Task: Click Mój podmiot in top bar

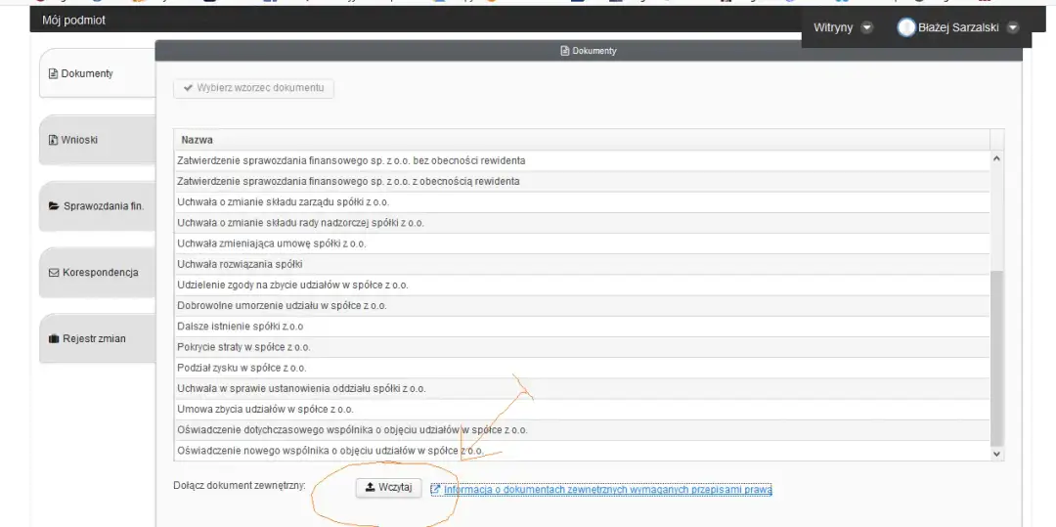Action: (74, 21)
